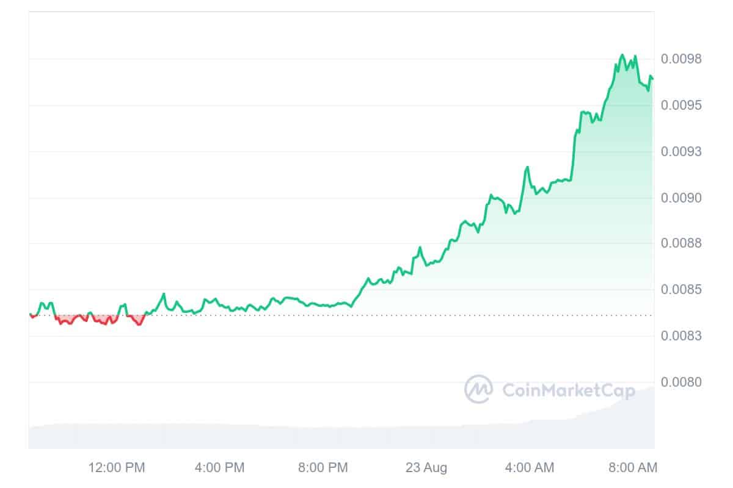The image size is (733, 488).
Task: Click the 0.0085 price axis label
Action: tap(681, 290)
